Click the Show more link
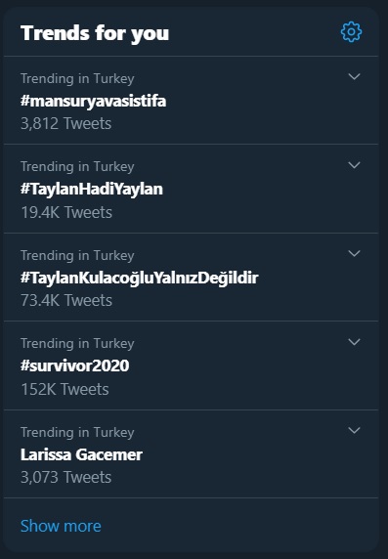This screenshot has width=388, height=559. (61, 526)
